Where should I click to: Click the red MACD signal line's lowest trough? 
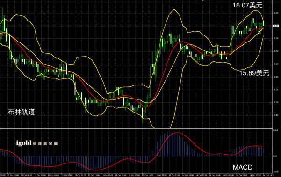click(x=95, y=170)
